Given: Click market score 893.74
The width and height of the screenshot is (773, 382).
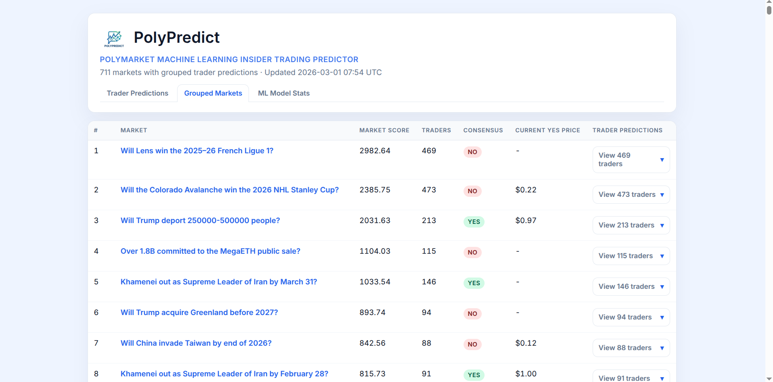Looking at the screenshot, I should pos(372,312).
